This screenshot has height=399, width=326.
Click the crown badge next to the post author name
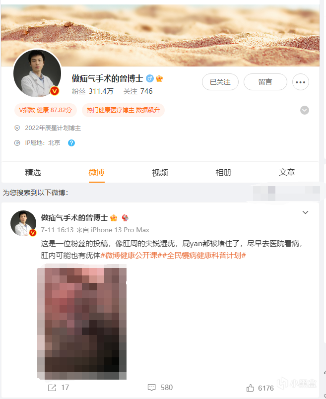(114, 218)
